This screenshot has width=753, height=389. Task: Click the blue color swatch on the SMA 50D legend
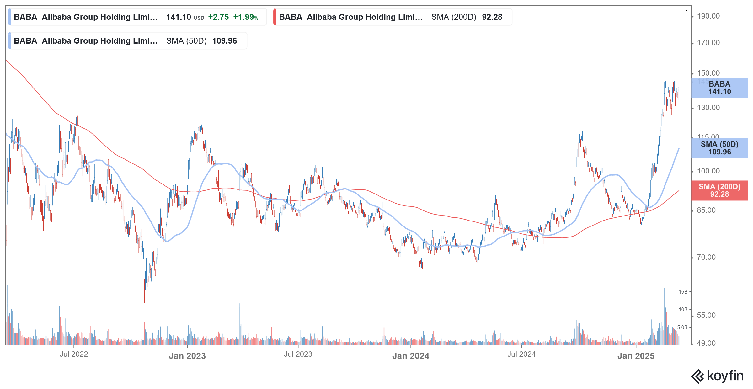(x=9, y=41)
